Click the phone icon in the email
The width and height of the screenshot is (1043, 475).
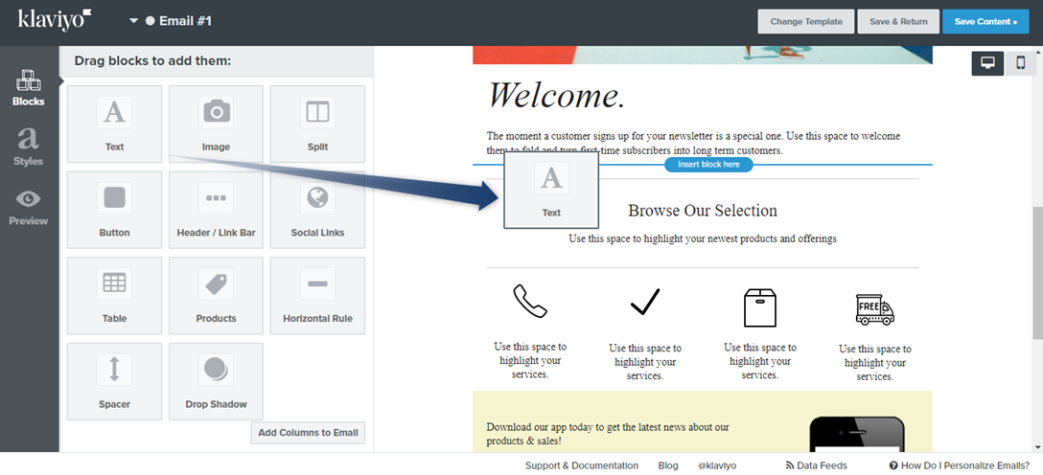[530, 301]
